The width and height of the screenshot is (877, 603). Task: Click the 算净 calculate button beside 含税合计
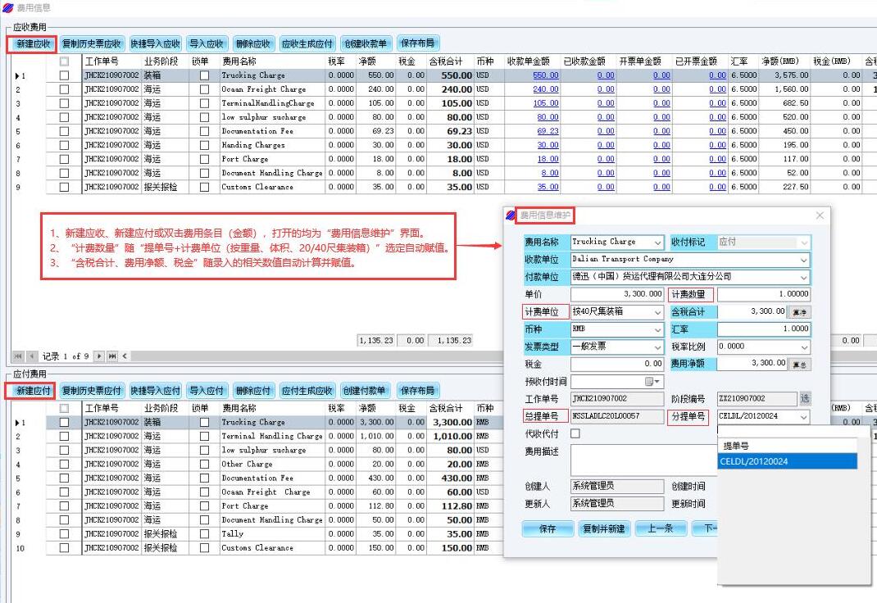pyautogui.click(x=799, y=312)
